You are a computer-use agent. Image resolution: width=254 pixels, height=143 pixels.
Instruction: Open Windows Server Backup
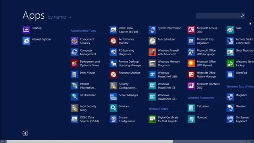click(x=240, y=63)
